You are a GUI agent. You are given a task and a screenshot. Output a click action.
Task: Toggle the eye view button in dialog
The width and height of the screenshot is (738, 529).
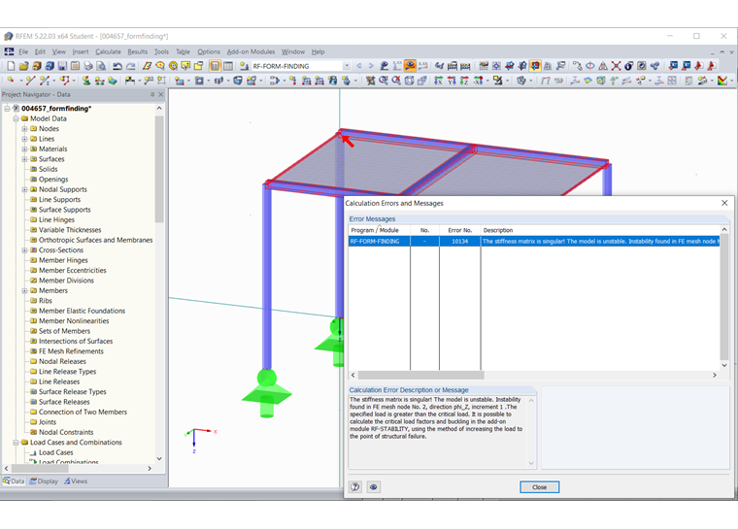(x=373, y=486)
